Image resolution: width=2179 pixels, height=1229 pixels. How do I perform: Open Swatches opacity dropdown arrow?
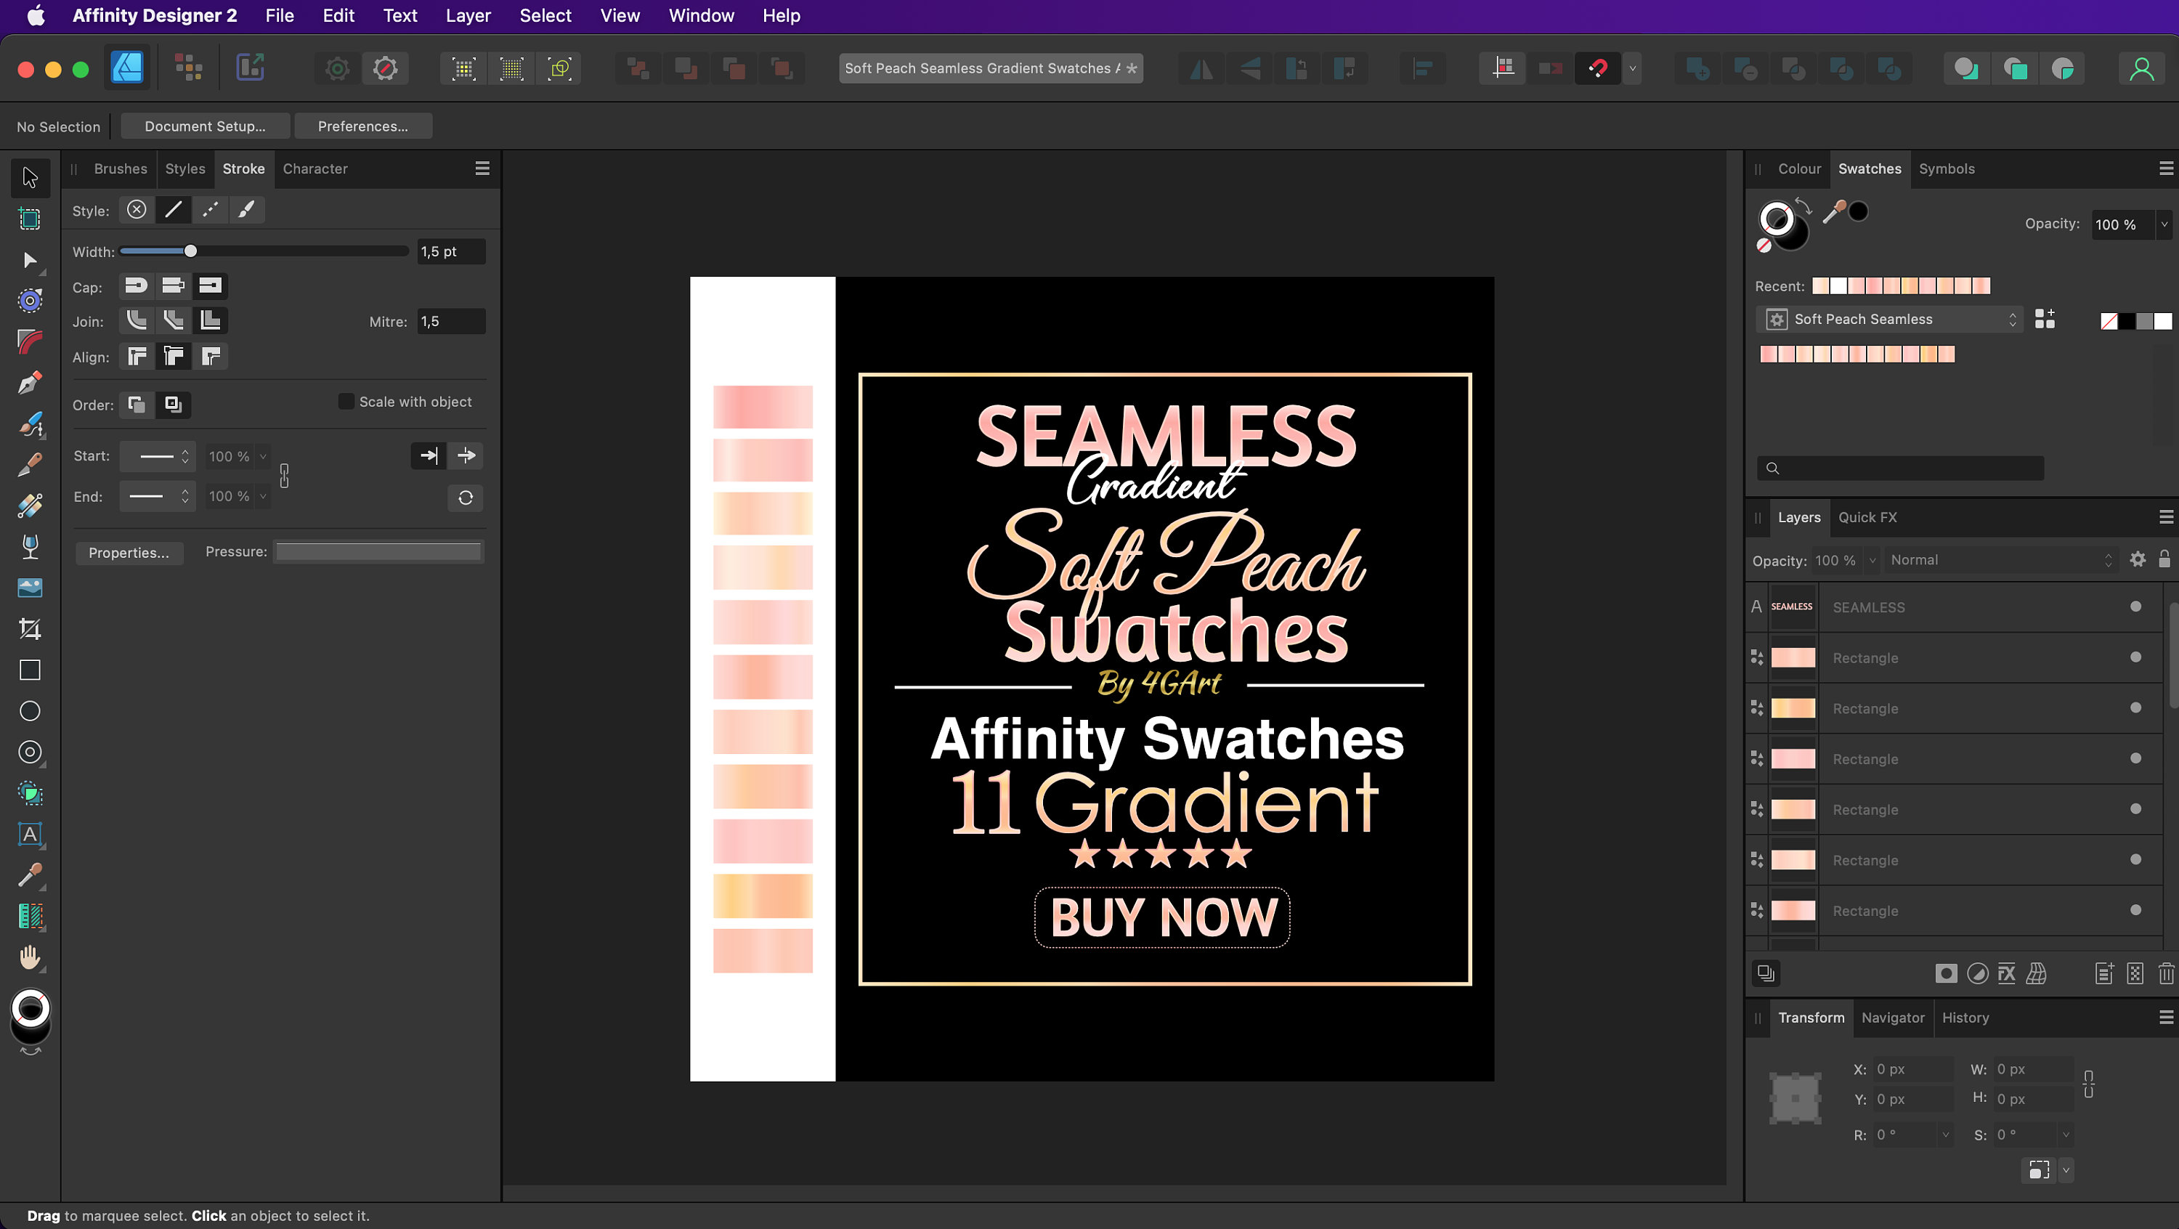click(x=2164, y=224)
